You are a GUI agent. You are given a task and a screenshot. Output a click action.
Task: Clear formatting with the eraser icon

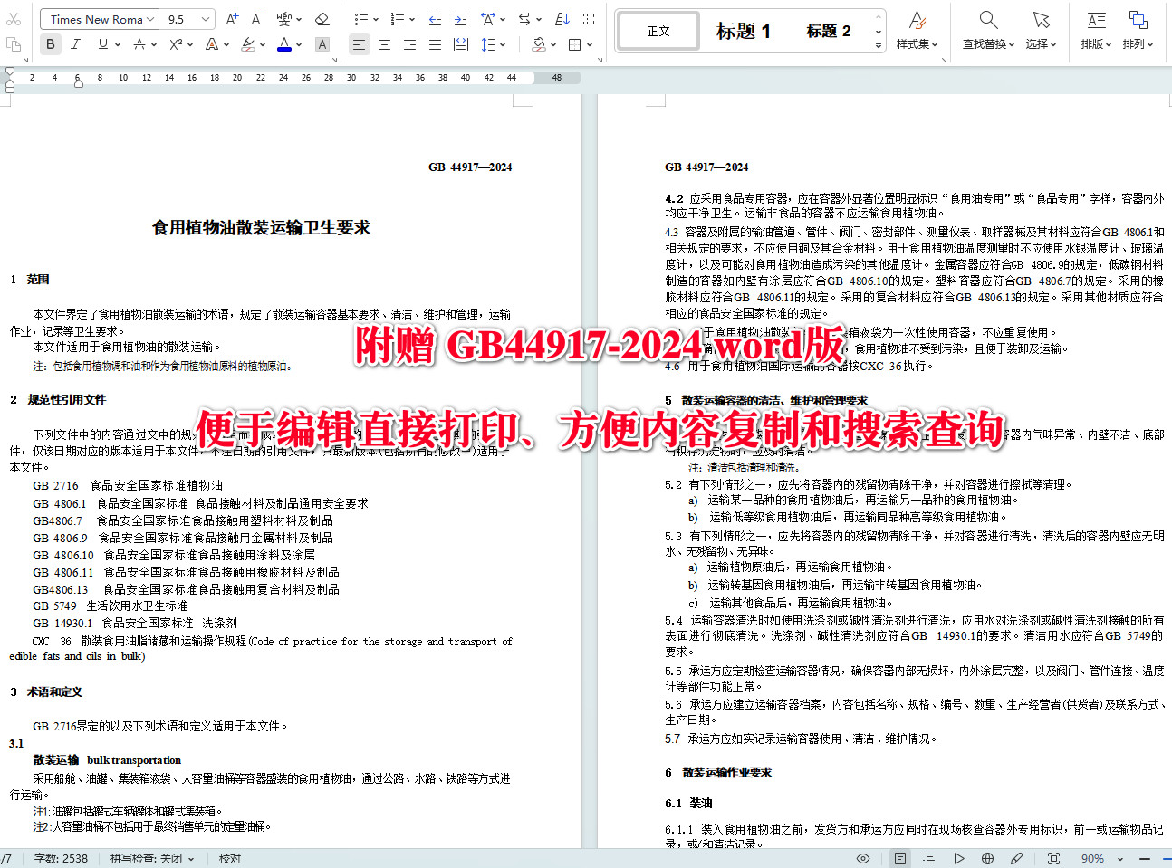(x=322, y=18)
